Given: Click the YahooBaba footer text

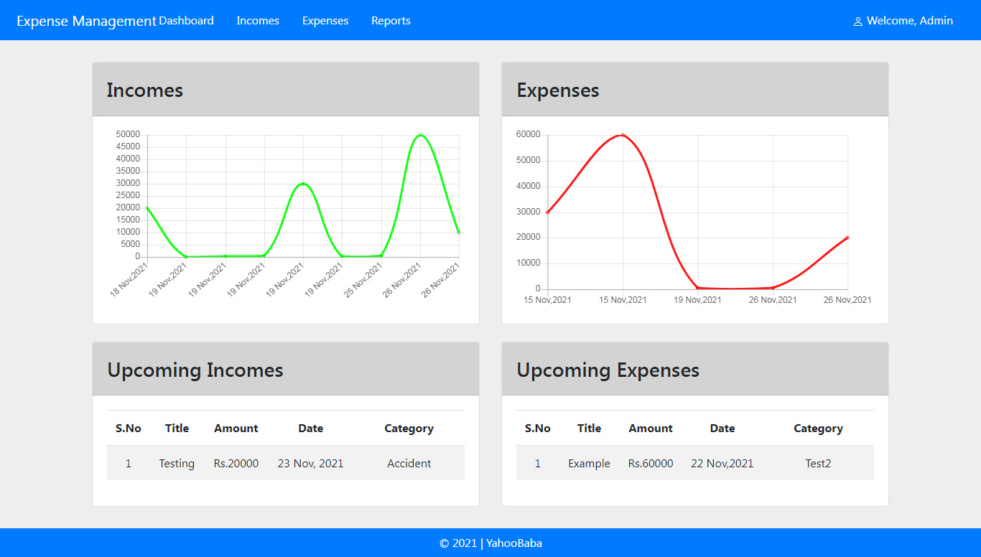Looking at the screenshot, I should (x=513, y=543).
